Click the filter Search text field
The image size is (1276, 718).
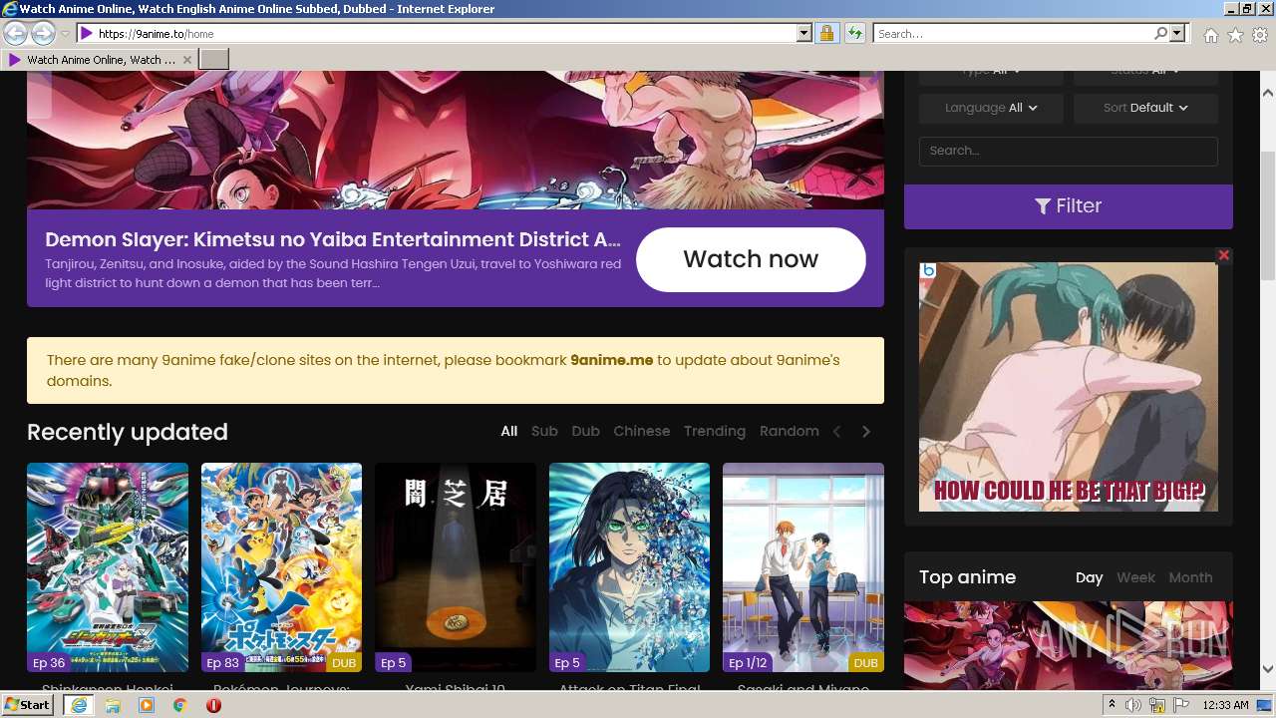1068,151
